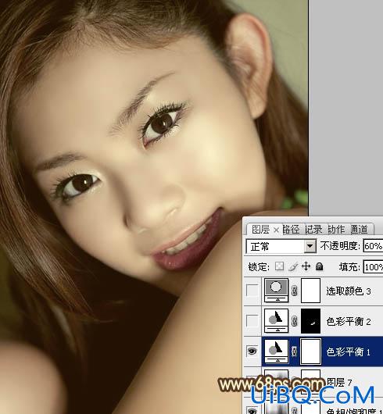Hide the 色彩平衡 1 layer
Screen dimensions: 383x414
(x=252, y=352)
